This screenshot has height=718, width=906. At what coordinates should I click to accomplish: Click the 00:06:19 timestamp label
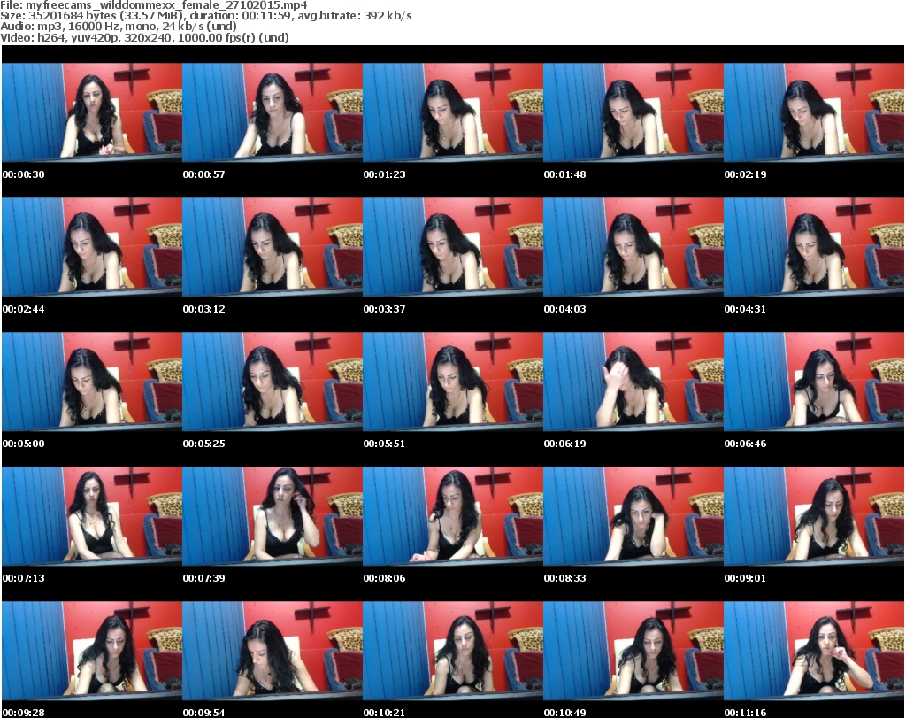pos(564,444)
